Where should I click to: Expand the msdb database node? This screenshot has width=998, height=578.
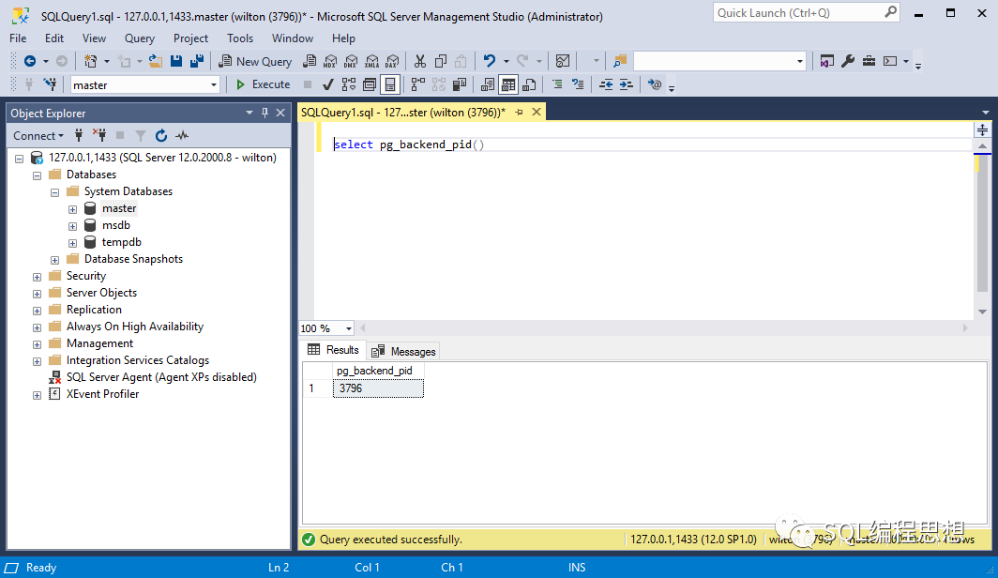[x=72, y=225]
